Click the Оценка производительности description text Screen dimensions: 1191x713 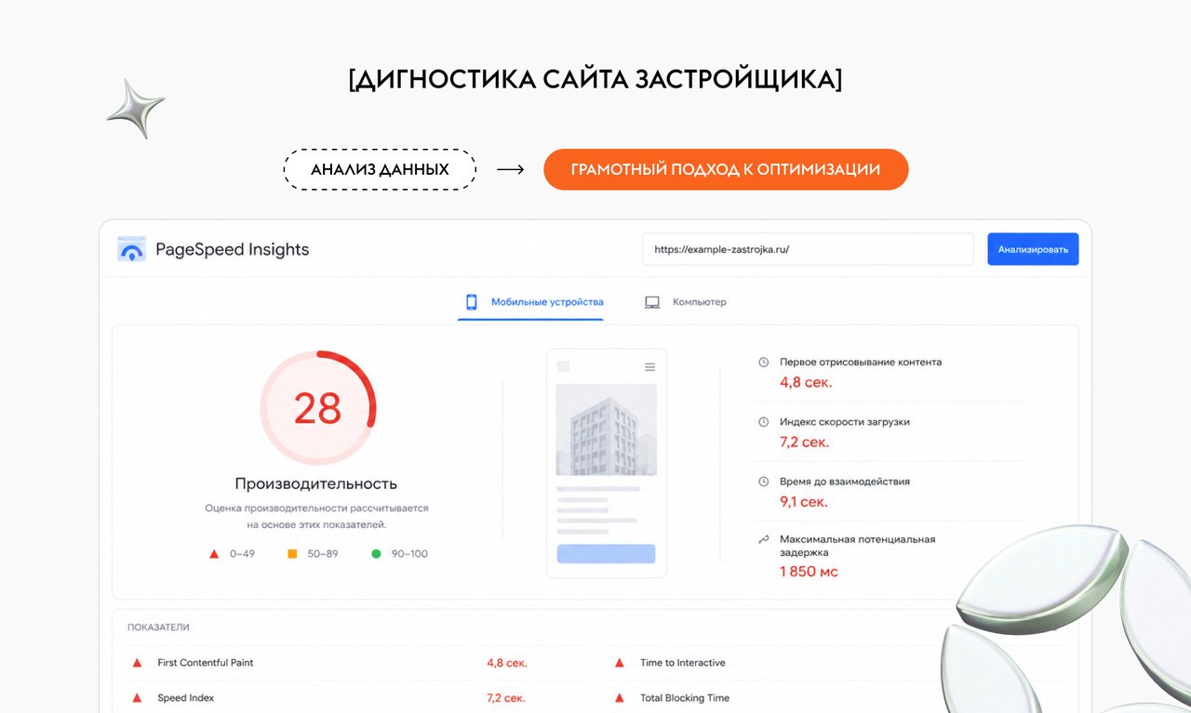pos(316,517)
